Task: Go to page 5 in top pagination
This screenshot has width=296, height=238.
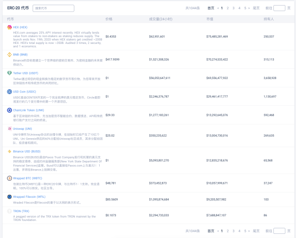Action: pos(245,8)
